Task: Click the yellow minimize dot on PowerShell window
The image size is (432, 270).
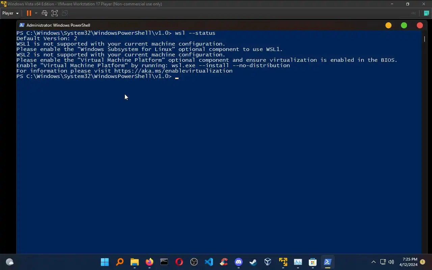Action: coord(388,25)
